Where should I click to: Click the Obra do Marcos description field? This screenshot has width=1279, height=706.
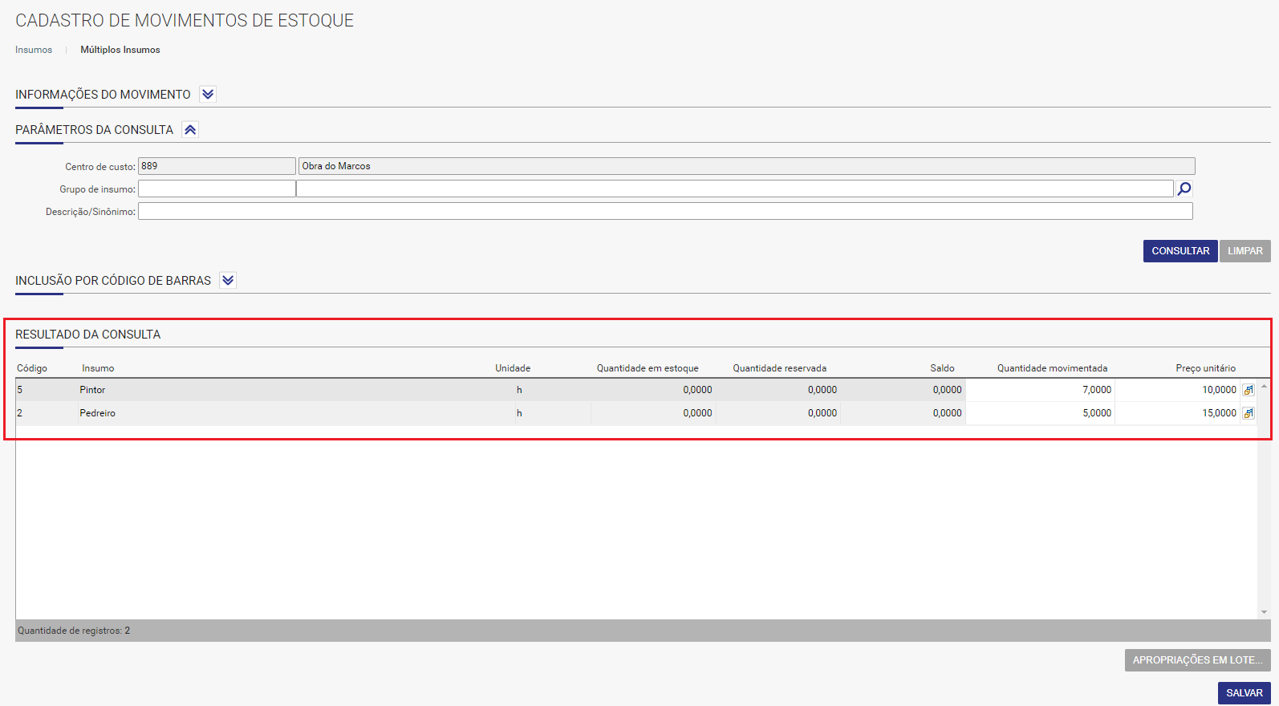click(x=747, y=166)
